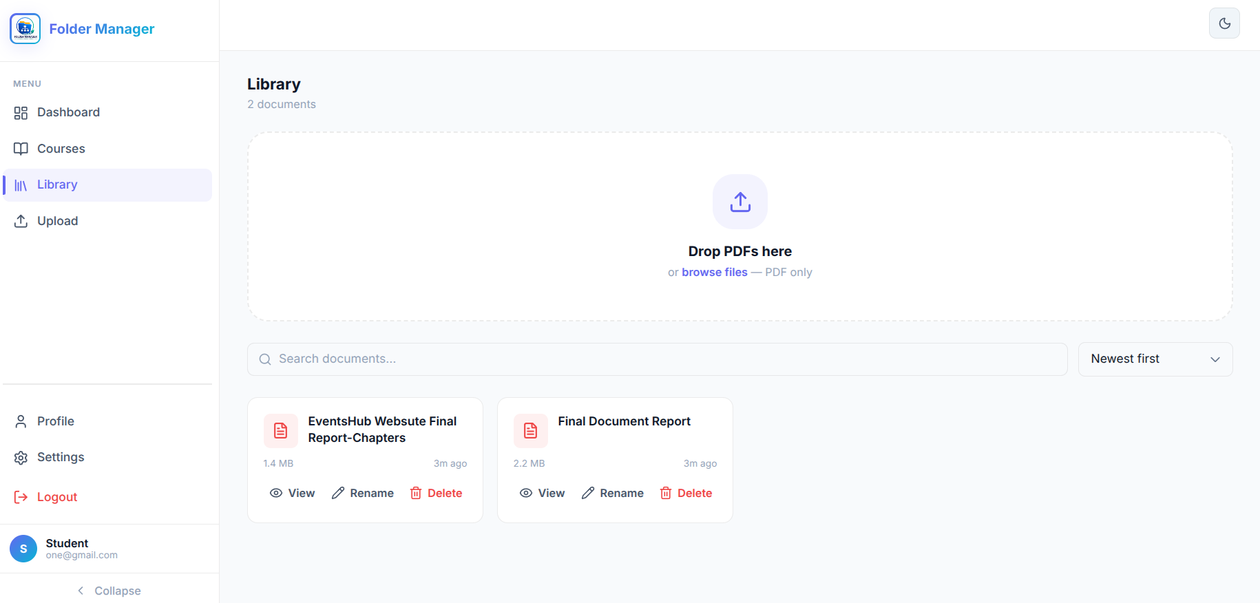1260x603 pixels.
Task: Click the Folder Manager logo icon
Action: click(25, 28)
